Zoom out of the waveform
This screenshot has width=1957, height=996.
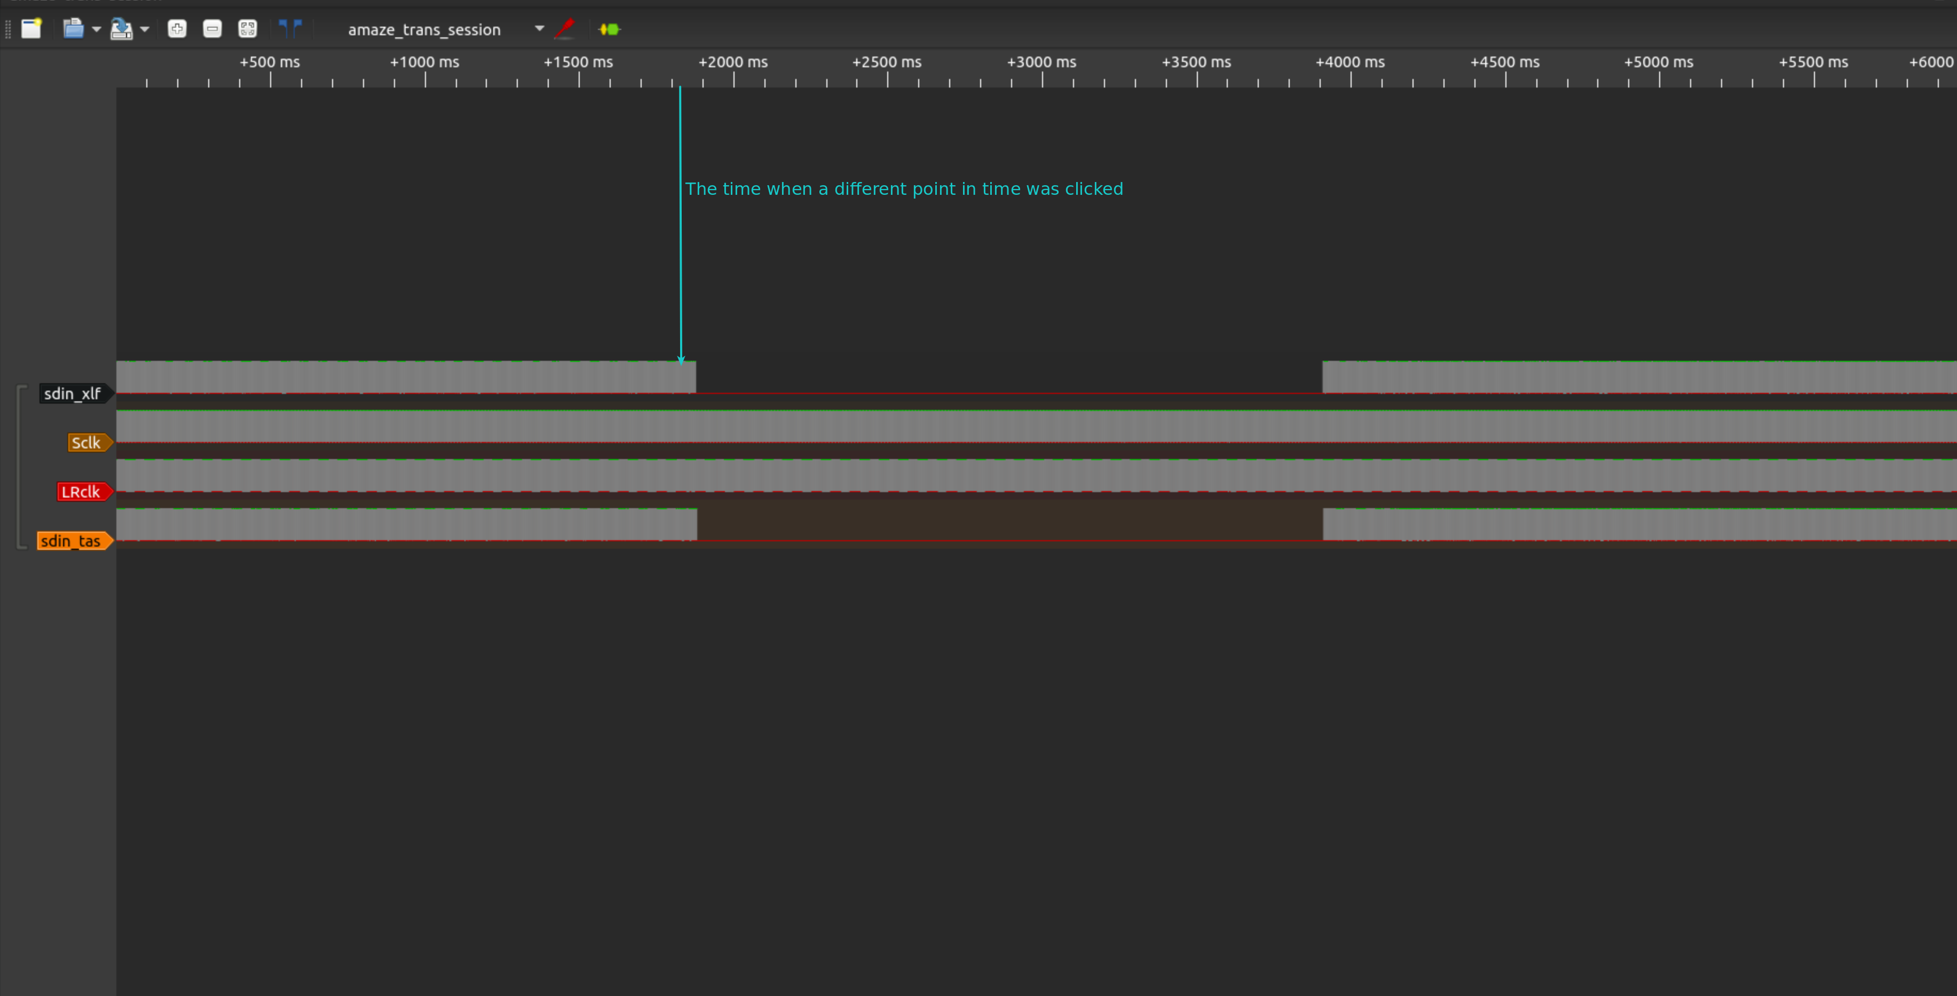click(x=212, y=29)
